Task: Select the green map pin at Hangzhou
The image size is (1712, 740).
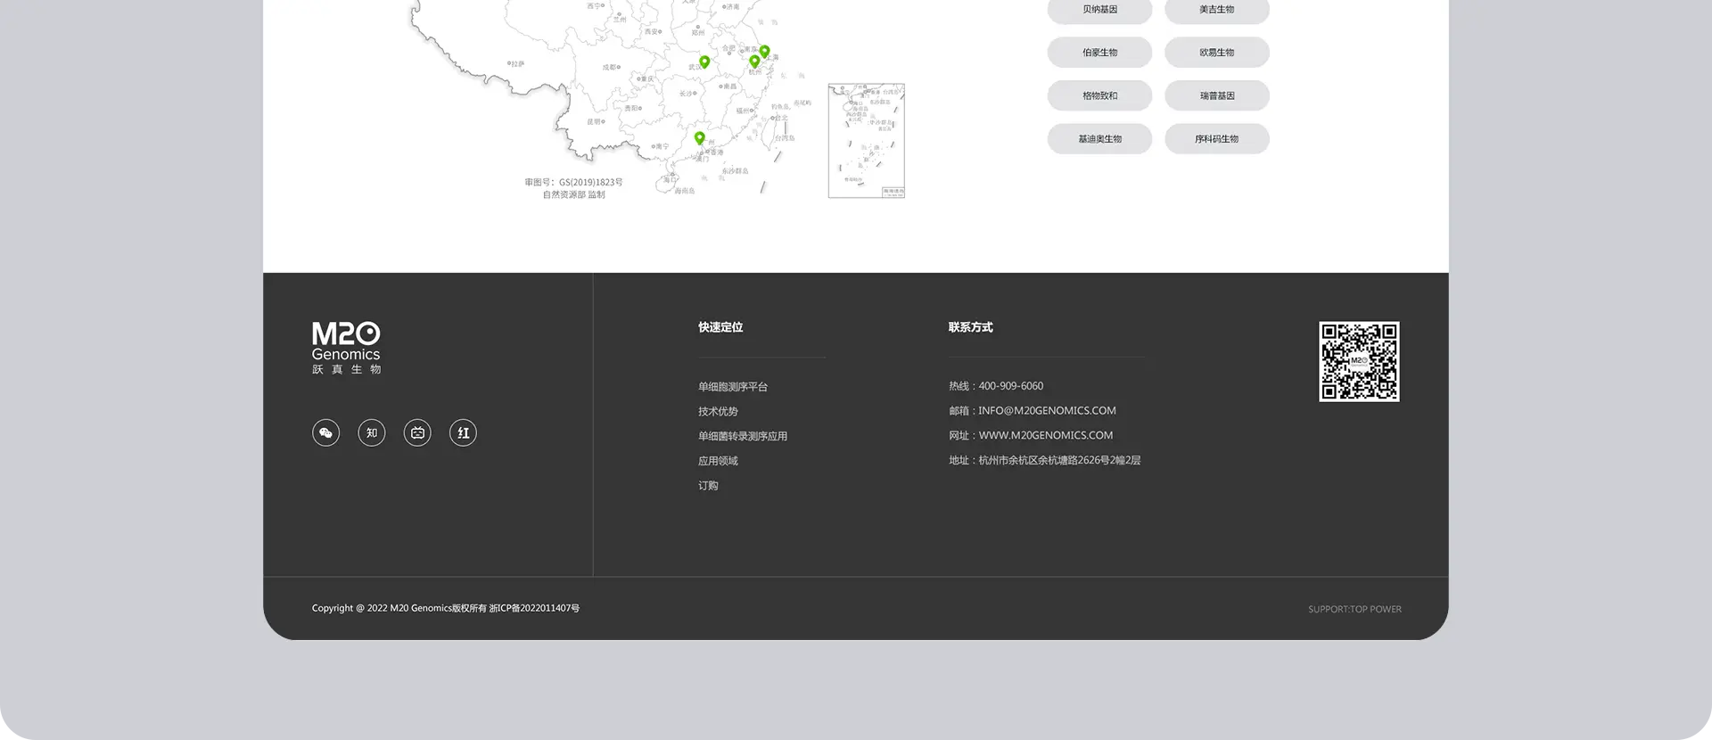Action: pos(754,62)
